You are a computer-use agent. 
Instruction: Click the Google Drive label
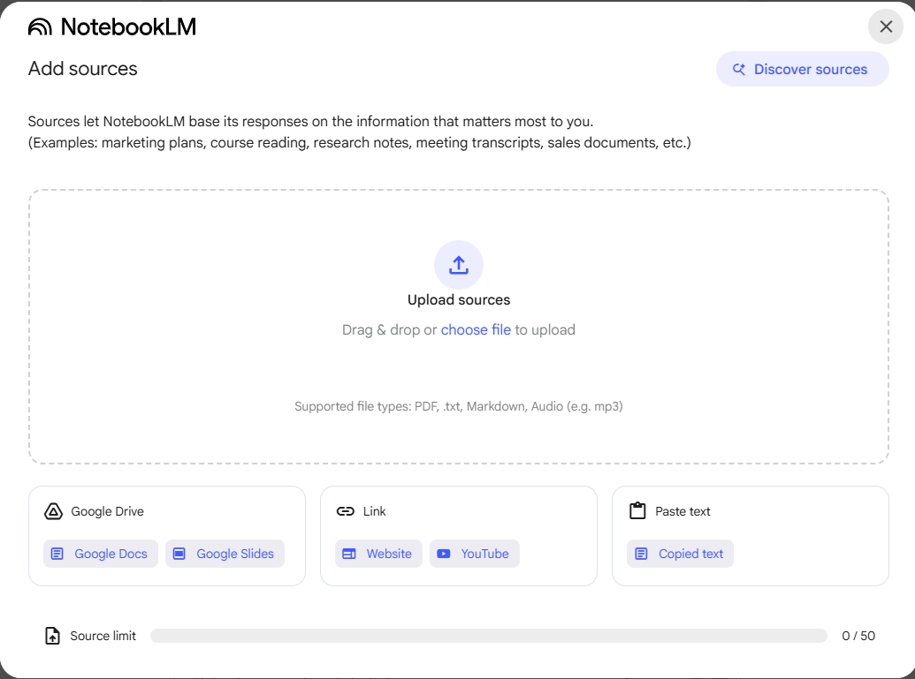107,511
